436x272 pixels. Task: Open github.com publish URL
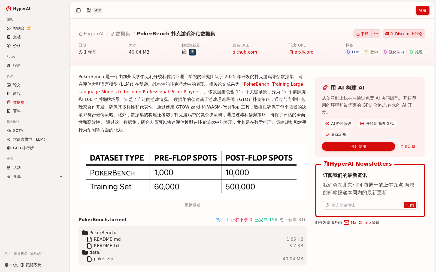pos(245,52)
